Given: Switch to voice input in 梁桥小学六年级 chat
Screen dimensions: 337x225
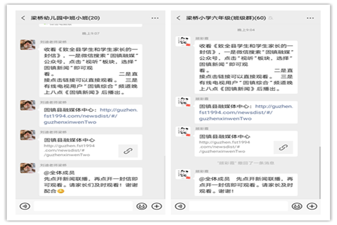Looking at the screenshot, I should pyautogui.click(x=180, y=206).
